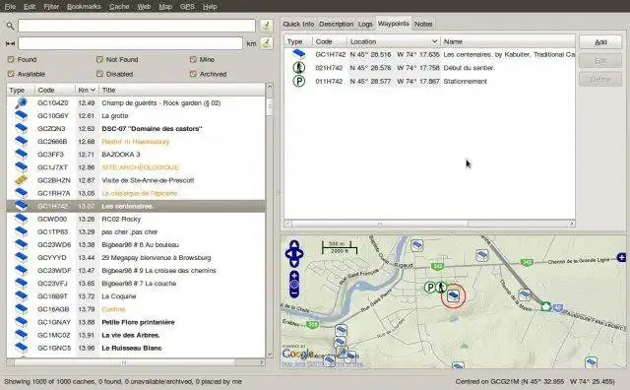Image resolution: width=630 pixels, height=390 pixels.
Task: Click cache icon for GC1GNC5 row
Action: (x=21, y=348)
